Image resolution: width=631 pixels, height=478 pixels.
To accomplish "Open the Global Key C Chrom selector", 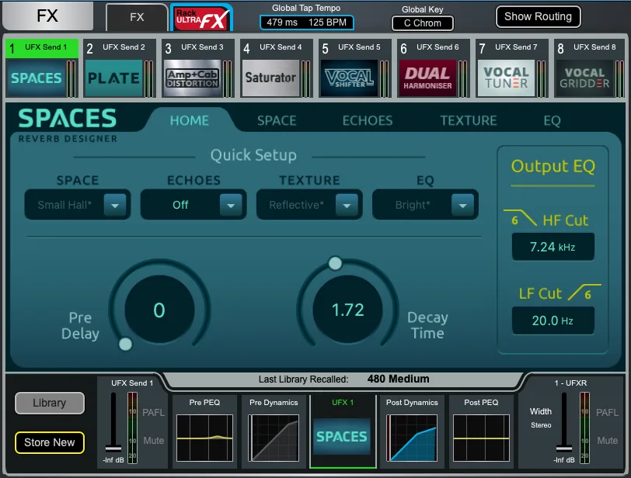I will (423, 23).
